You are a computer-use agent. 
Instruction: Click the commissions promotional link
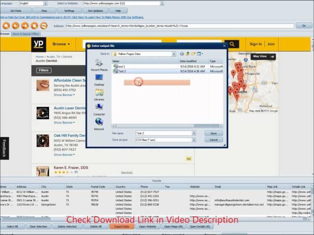[x=72, y=17]
